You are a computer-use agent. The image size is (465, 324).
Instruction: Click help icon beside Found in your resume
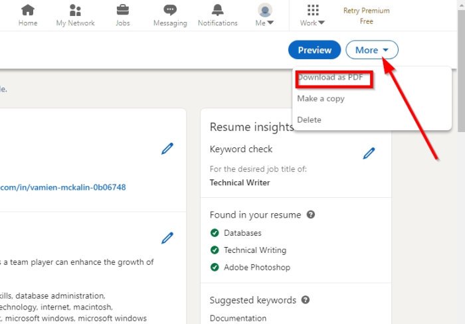(x=311, y=215)
